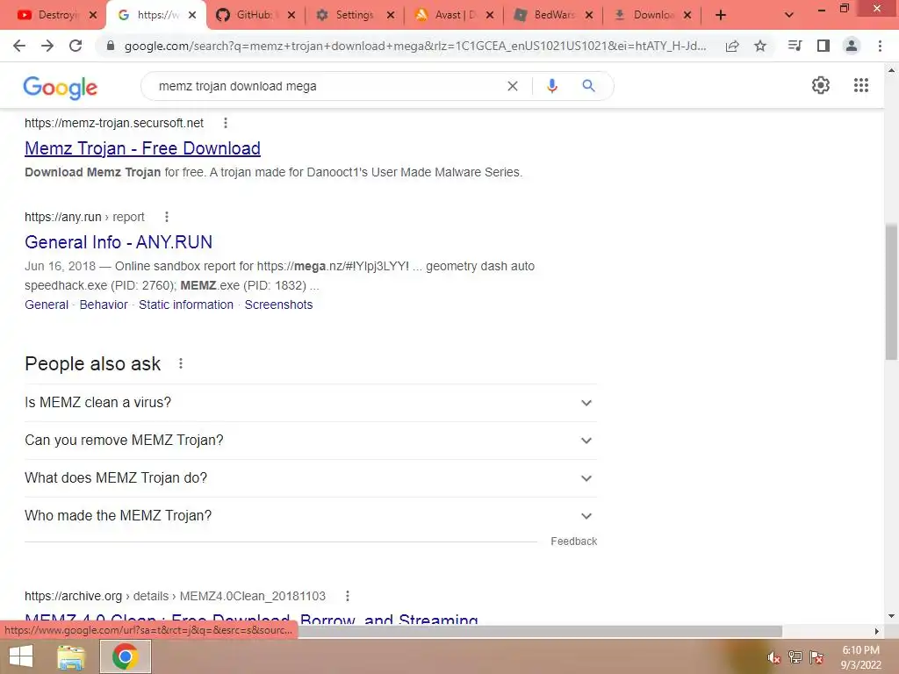Go forward to next page
899x674 pixels.
tap(47, 46)
